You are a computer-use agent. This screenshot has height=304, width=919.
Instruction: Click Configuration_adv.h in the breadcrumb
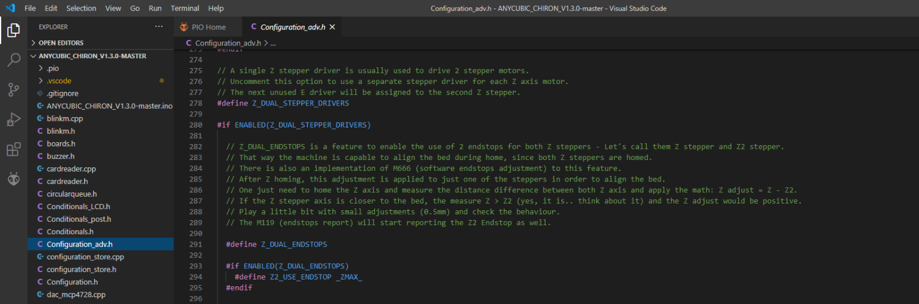click(x=228, y=44)
